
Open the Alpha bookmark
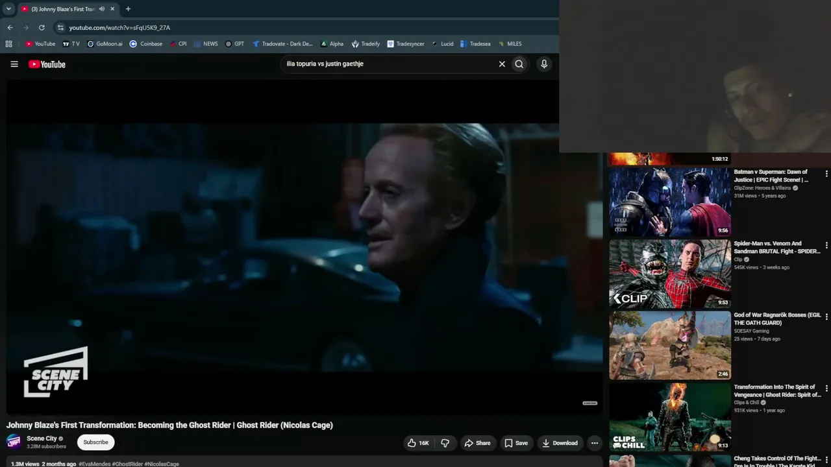point(332,44)
